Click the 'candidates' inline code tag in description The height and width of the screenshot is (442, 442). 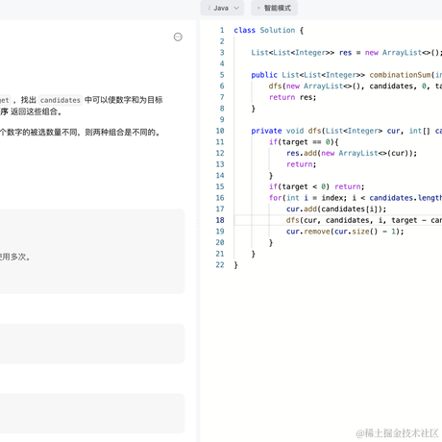tap(61, 100)
